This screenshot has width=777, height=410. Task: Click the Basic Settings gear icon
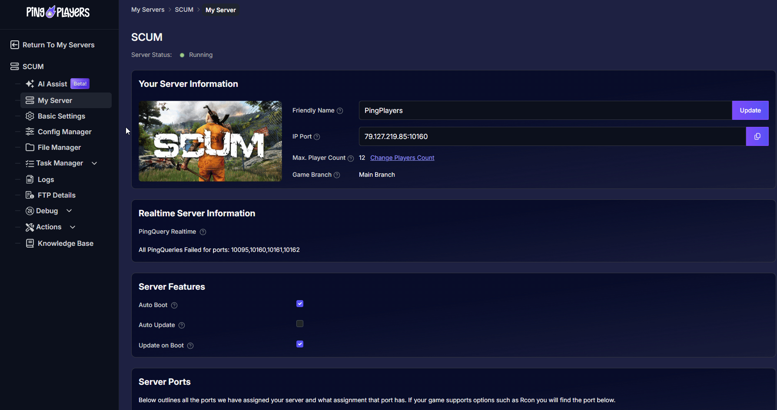(30, 116)
